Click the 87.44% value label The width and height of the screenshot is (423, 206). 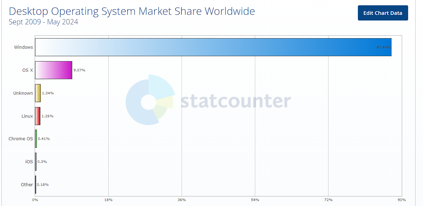click(383, 47)
